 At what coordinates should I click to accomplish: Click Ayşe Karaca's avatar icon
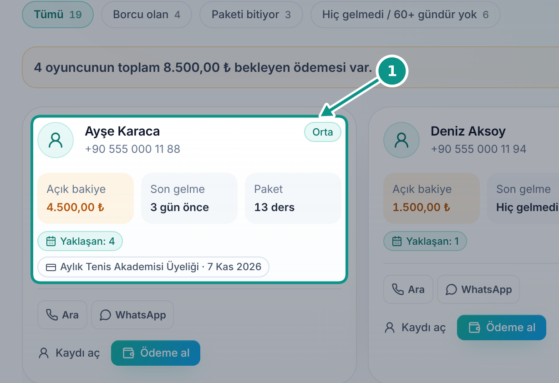[x=56, y=140]
